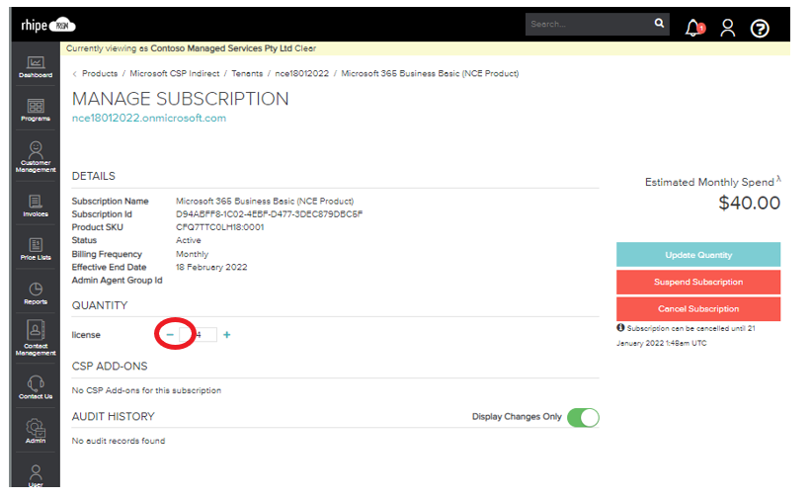Open Price Lists in sidebar
The image size is (812, 499).
[36, 249]
